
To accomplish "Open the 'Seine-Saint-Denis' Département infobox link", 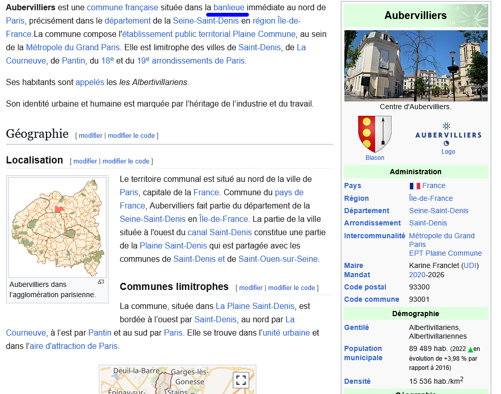I will pyautogui.click(x=439, y=211).
